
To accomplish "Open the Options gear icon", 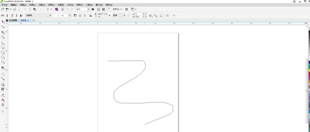I will [126, 9].
